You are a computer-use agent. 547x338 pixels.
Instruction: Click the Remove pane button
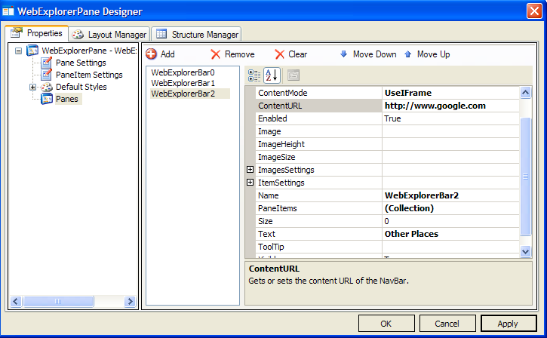(232, 54)
